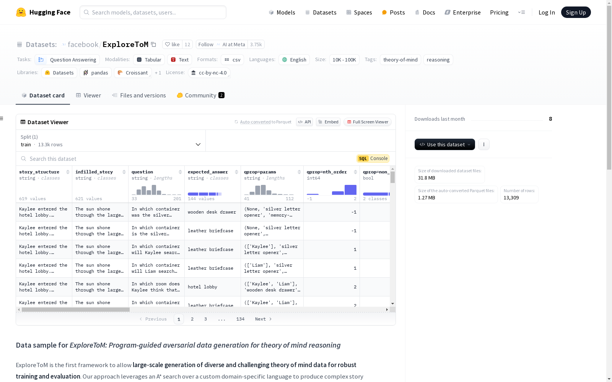
Task: Go to Datasets in the top navigation
Action: click(x=321, y=12)
